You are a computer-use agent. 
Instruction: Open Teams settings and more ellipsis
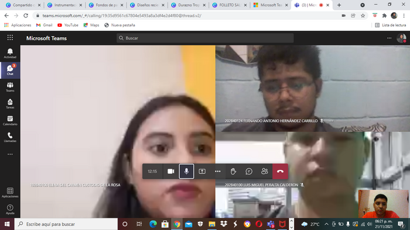pos(389,38)
